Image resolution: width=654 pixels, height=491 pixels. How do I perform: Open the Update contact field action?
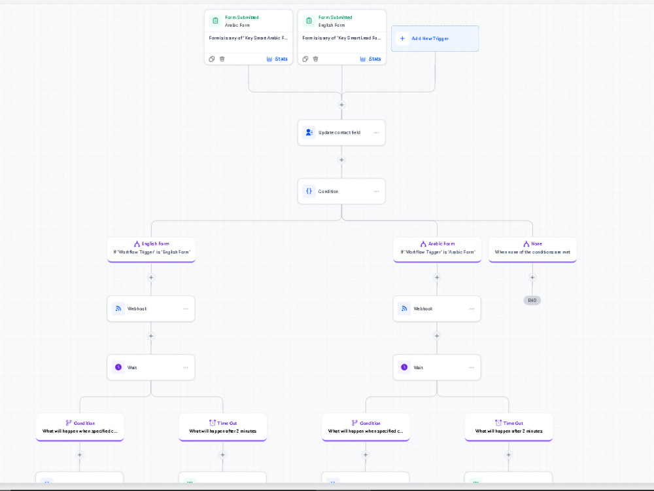pos(341,133)
